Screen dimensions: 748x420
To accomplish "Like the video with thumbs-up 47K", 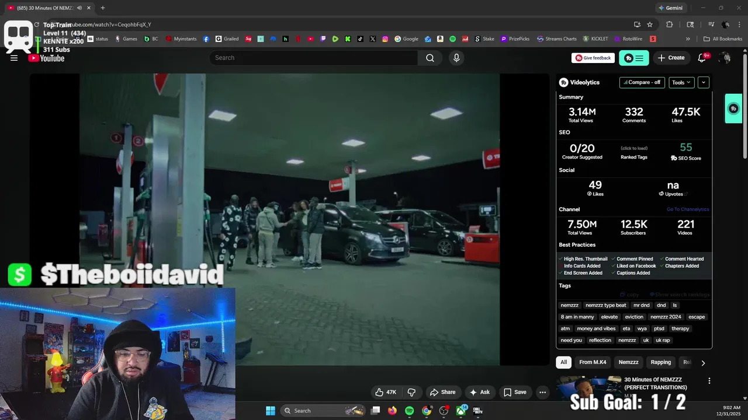I will pos(386,392).
